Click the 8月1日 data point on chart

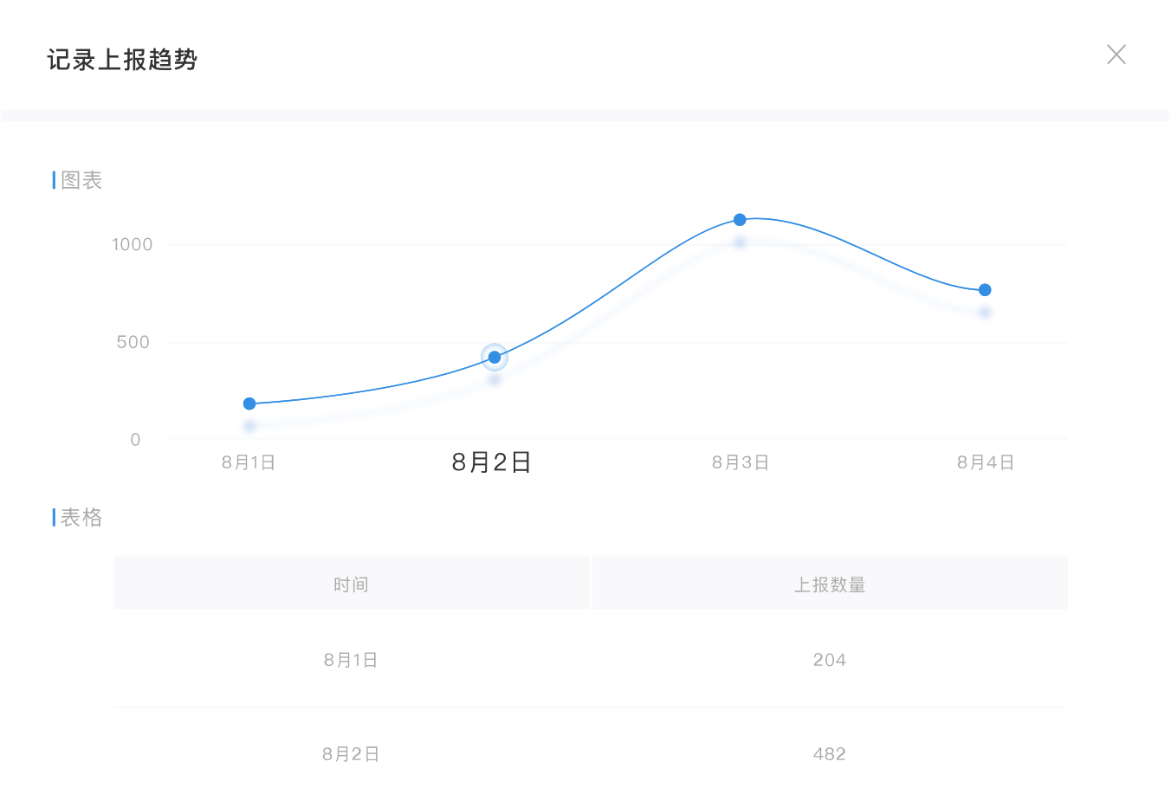click(x=249, y=403)
